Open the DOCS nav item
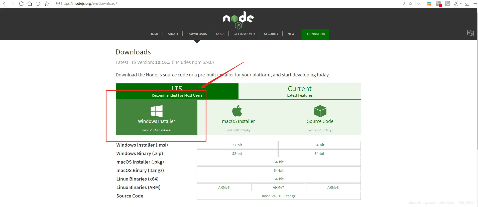This screenshot has width=478, height=207. (220, 34)
